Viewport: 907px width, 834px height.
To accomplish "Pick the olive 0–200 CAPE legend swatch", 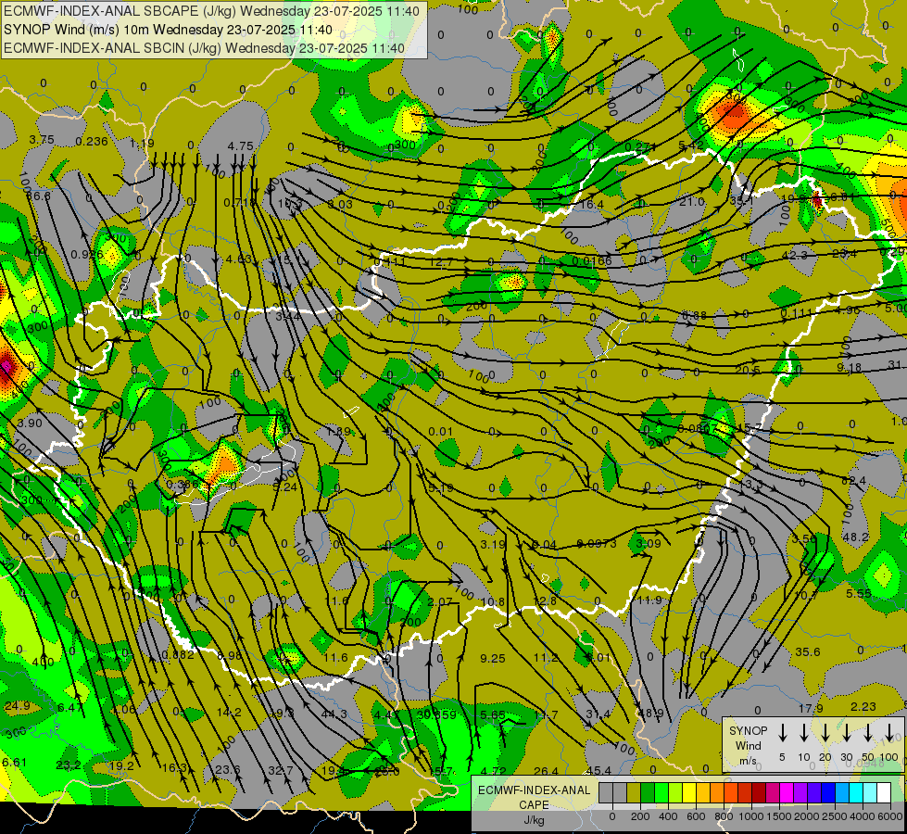I will (634, 793).
